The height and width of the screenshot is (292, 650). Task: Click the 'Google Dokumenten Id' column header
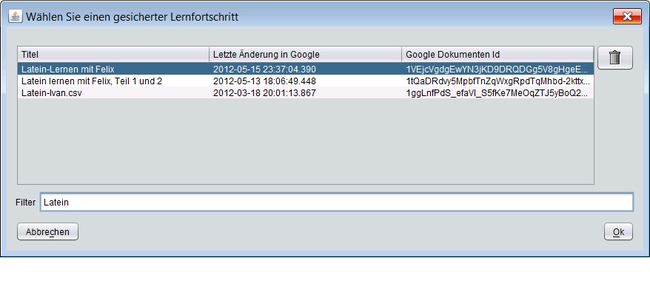point(497,54)
